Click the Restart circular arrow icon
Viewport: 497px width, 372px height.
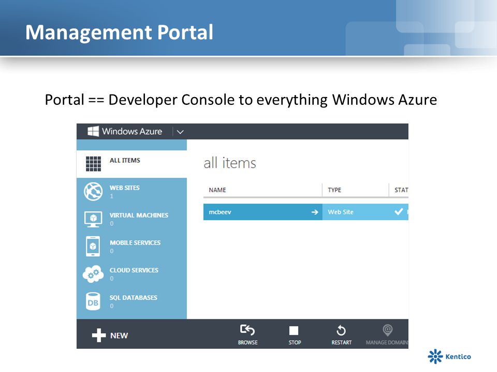[x=341, y=330]
